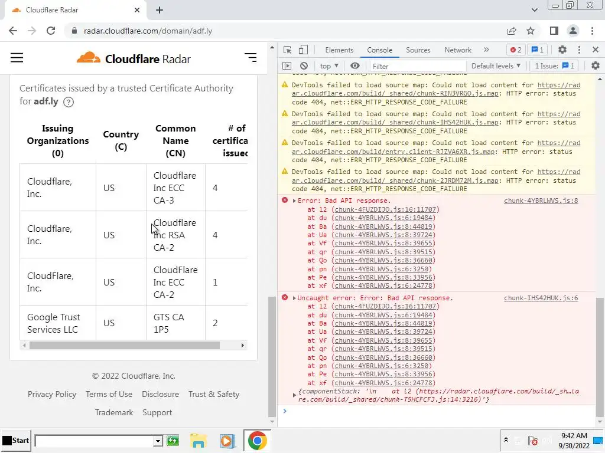Show hidden system tray icons
The image size is (605, 453).
coord(506,440)
